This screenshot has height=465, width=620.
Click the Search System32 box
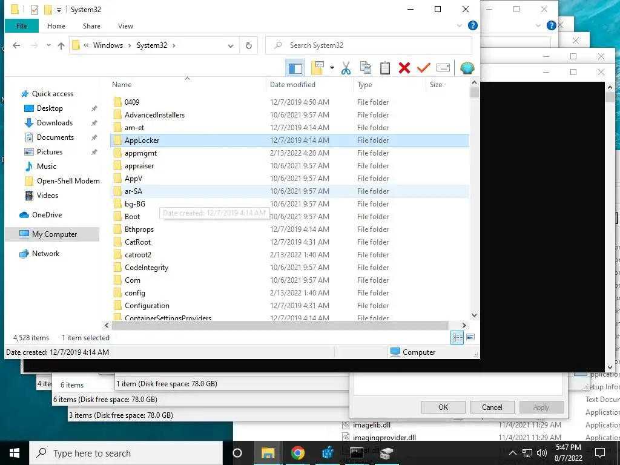tap(369, 45)
